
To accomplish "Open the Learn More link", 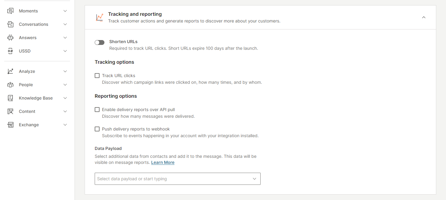I will coord(163,162).
